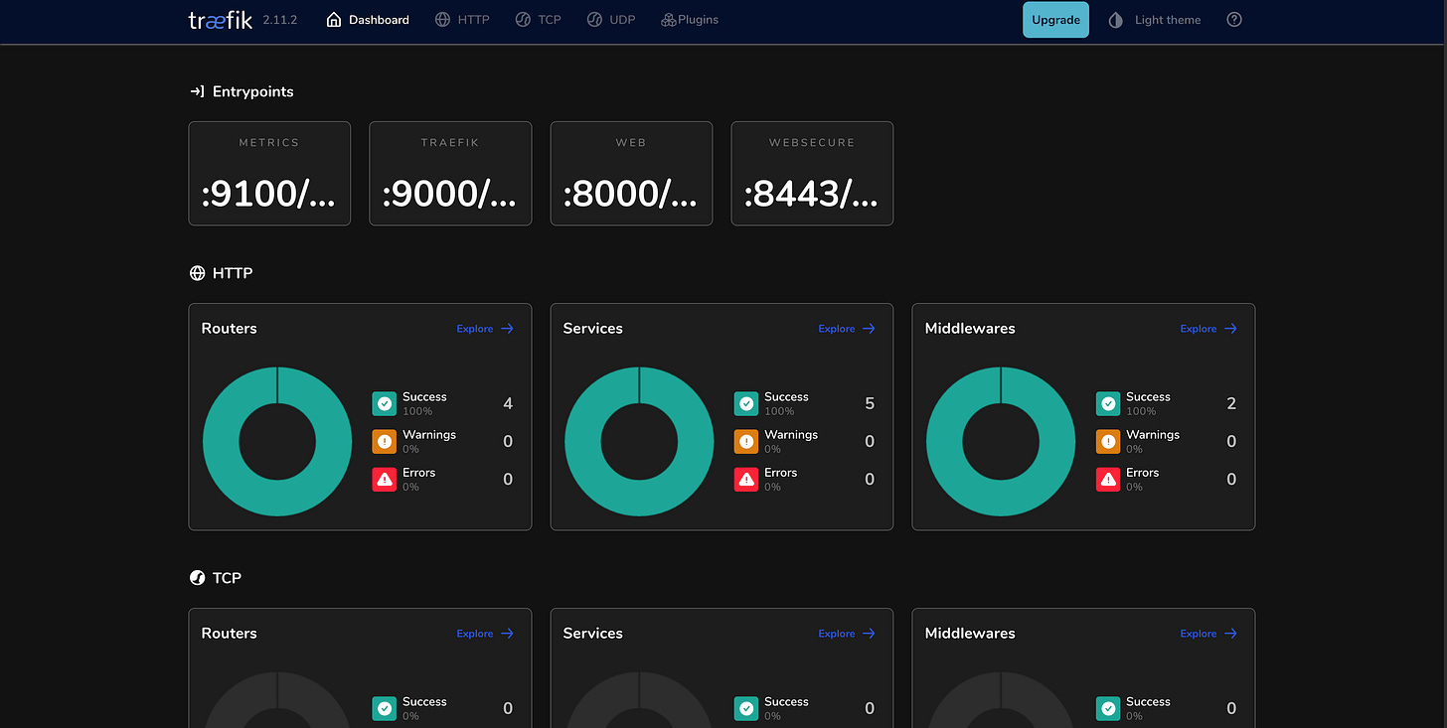
Task: Go to the HTTP tab
Action: pyautogui.click(x=462, y=20)
